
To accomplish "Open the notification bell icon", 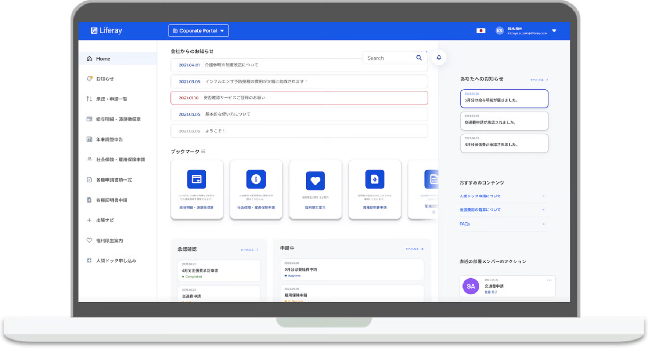I will pos(439,57).
